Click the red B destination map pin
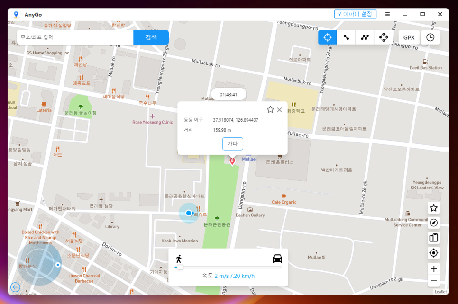Screen dimensions: 458x304 pos(232,161)
